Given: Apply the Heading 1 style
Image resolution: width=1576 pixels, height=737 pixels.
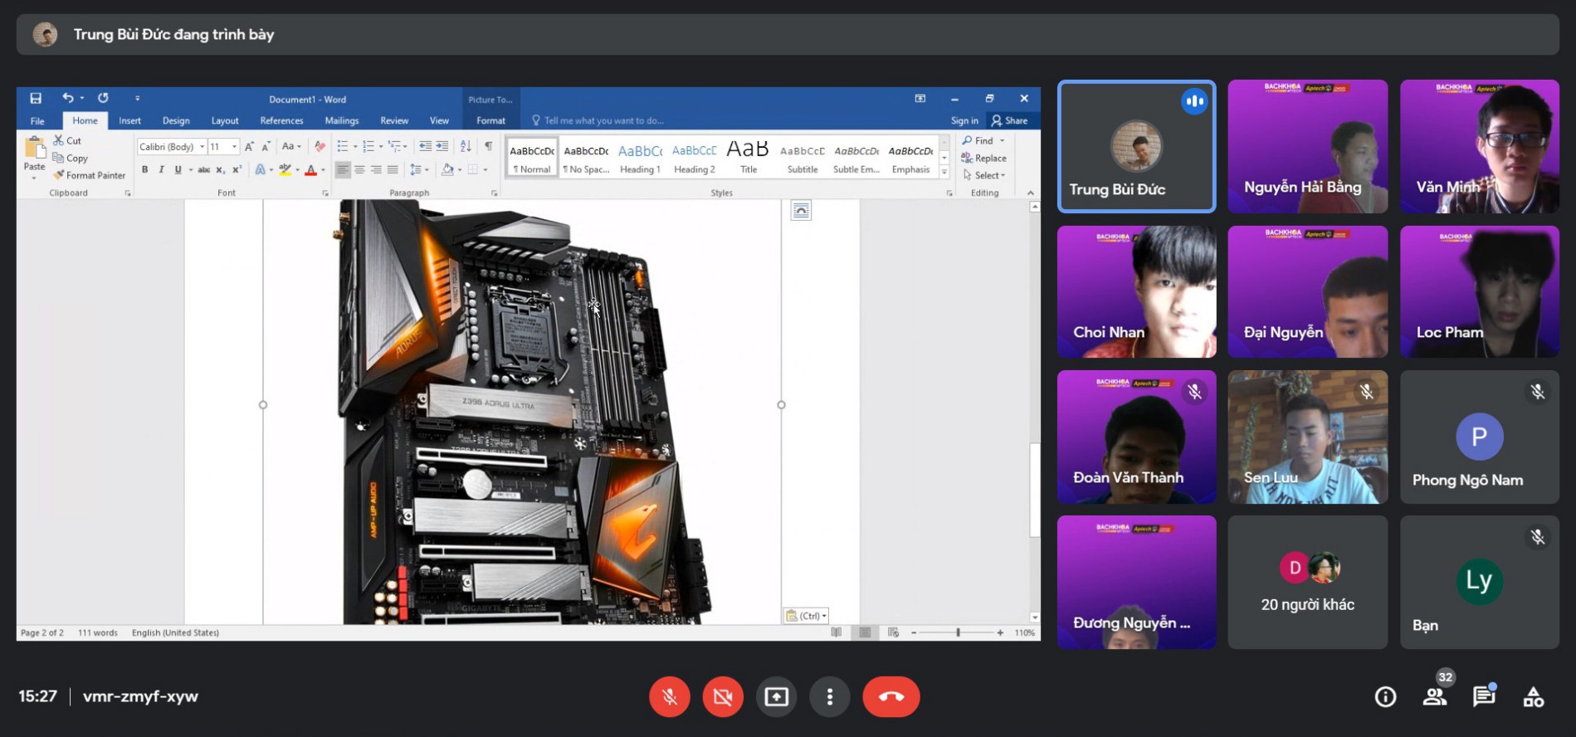Looking at the screenshot, I should click(x=640, y=158).
